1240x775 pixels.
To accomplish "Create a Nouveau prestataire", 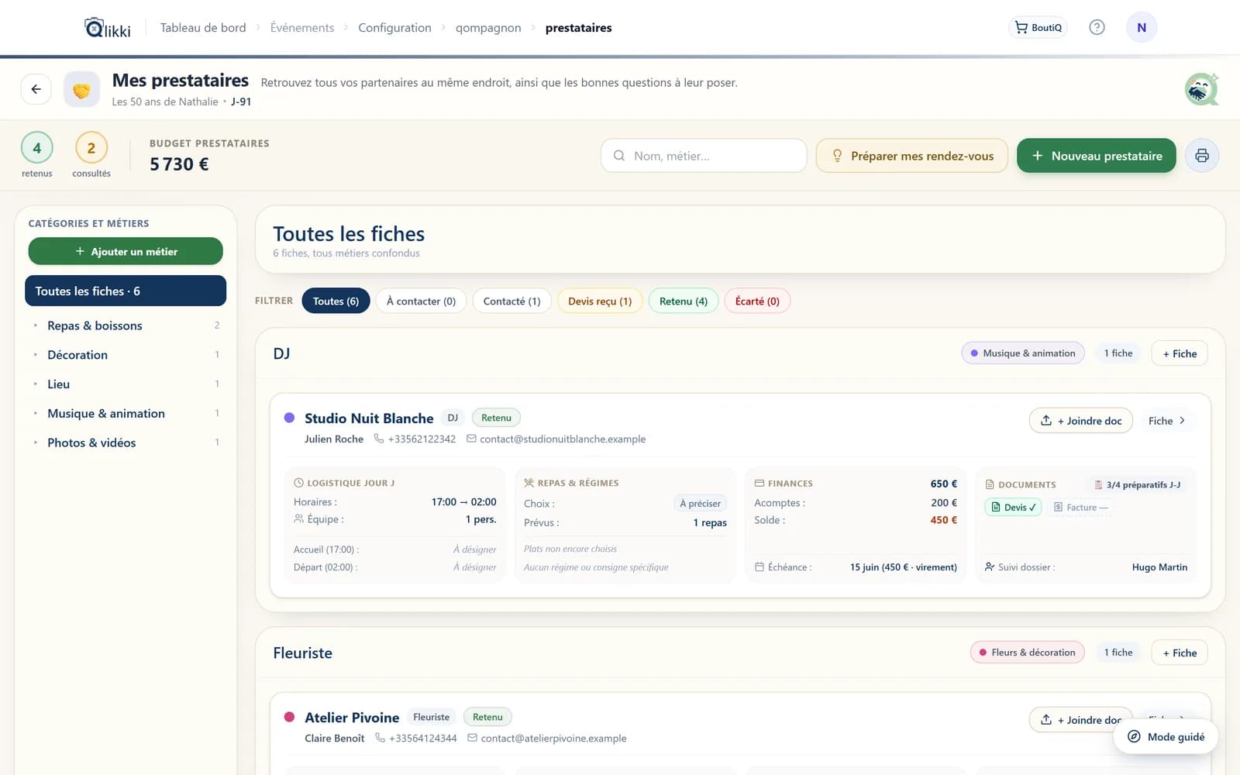I will [x=1096, y=156].
